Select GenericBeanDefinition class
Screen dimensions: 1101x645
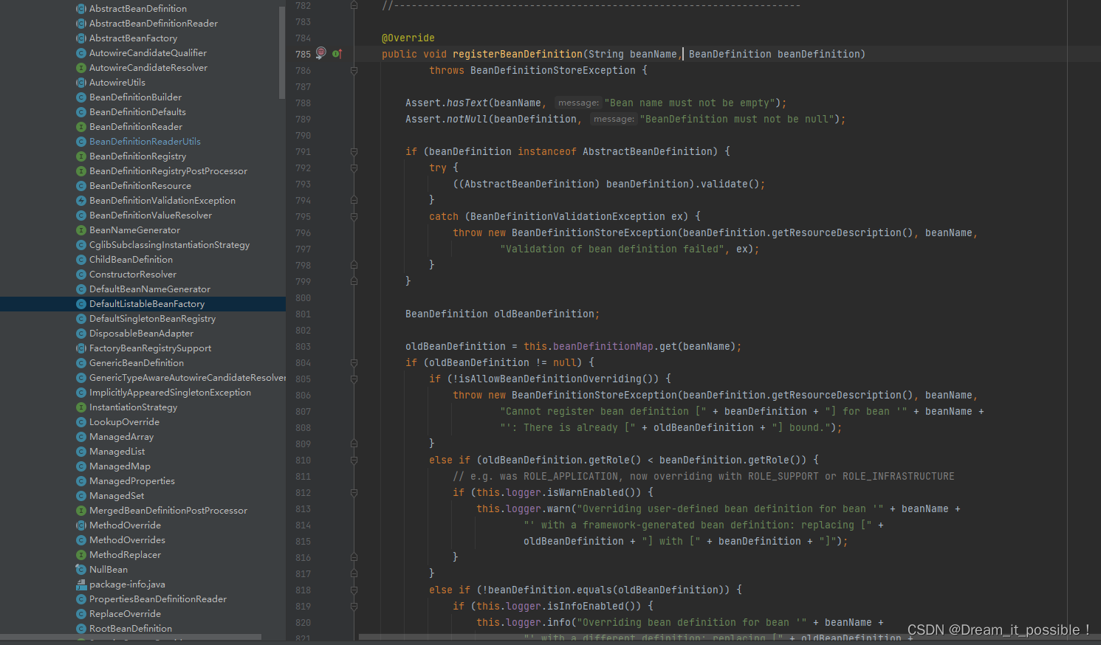(137, 363)
